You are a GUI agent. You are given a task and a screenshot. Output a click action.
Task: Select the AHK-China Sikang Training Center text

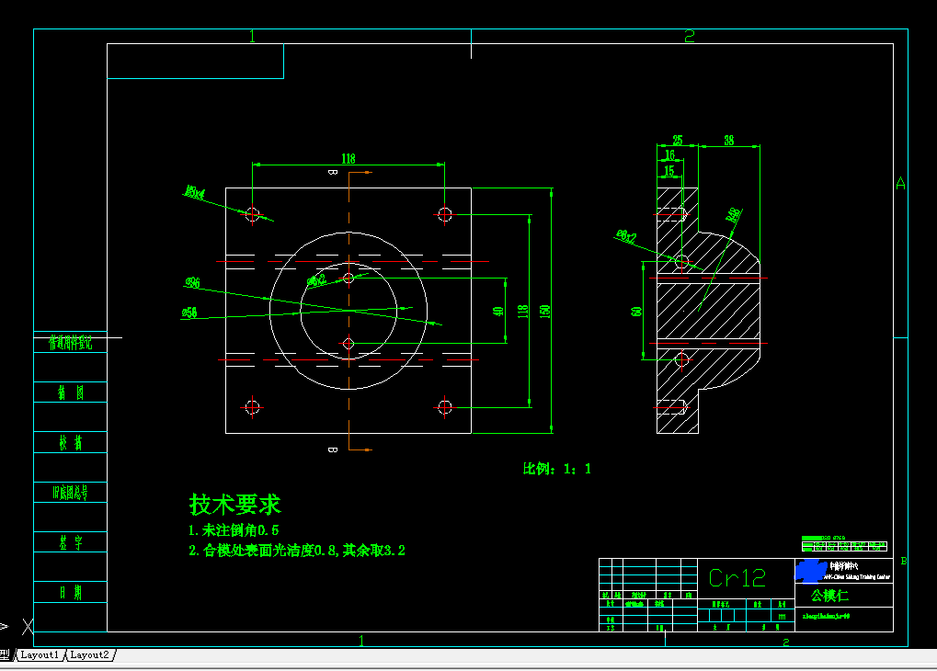coord(857,577)
